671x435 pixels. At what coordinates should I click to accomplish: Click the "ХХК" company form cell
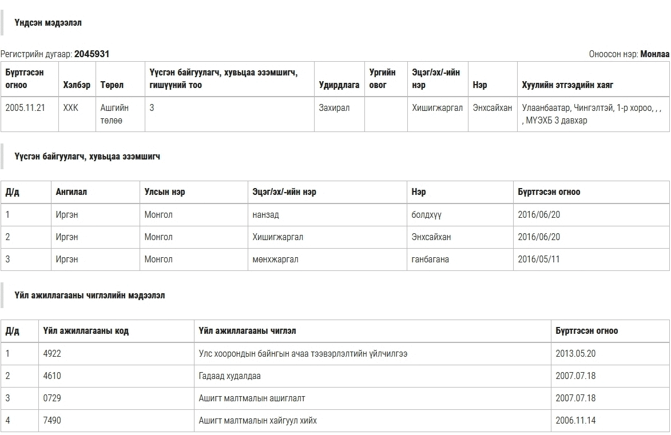(71, 108)
